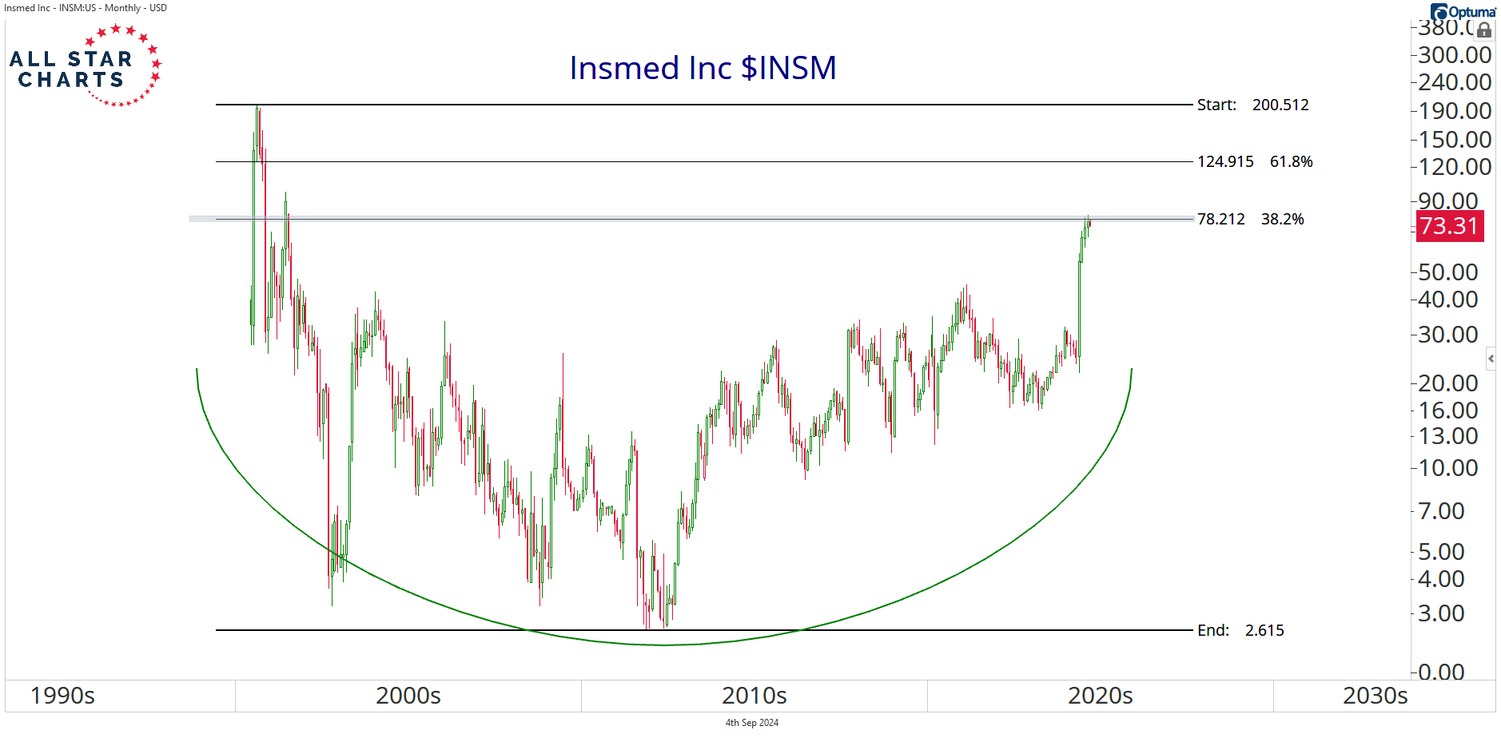
Task: Click the 78.212 38.2% retracement label
Action: coord(1250,219)
